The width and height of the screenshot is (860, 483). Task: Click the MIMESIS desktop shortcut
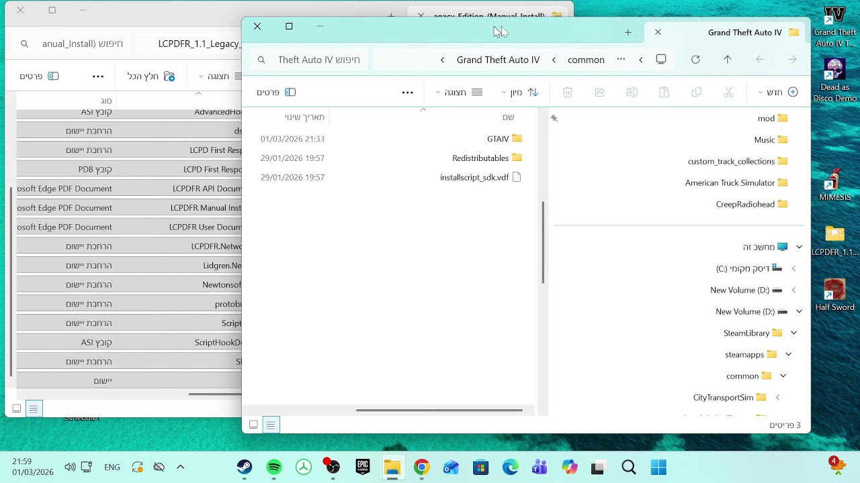click(834, 184)
